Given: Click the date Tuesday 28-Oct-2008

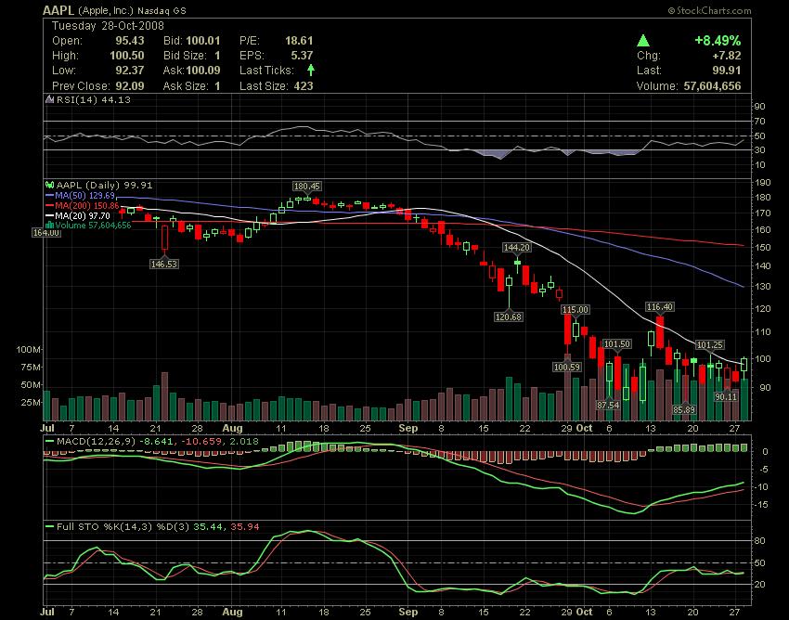Looking at the screenshot, I should [x=108, y=26].
